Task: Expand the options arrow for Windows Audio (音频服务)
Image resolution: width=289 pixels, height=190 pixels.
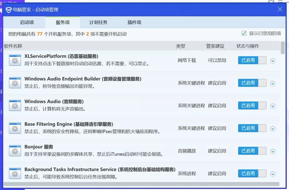Action: tap(273, 106)
